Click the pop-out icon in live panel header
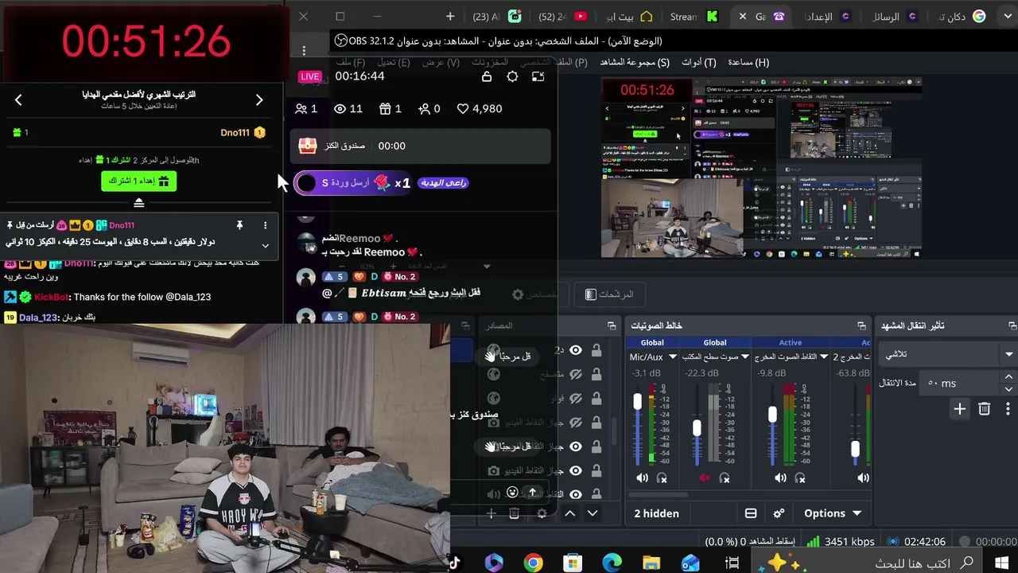This screenshot has width=1018, height=573. click(538, 76)
